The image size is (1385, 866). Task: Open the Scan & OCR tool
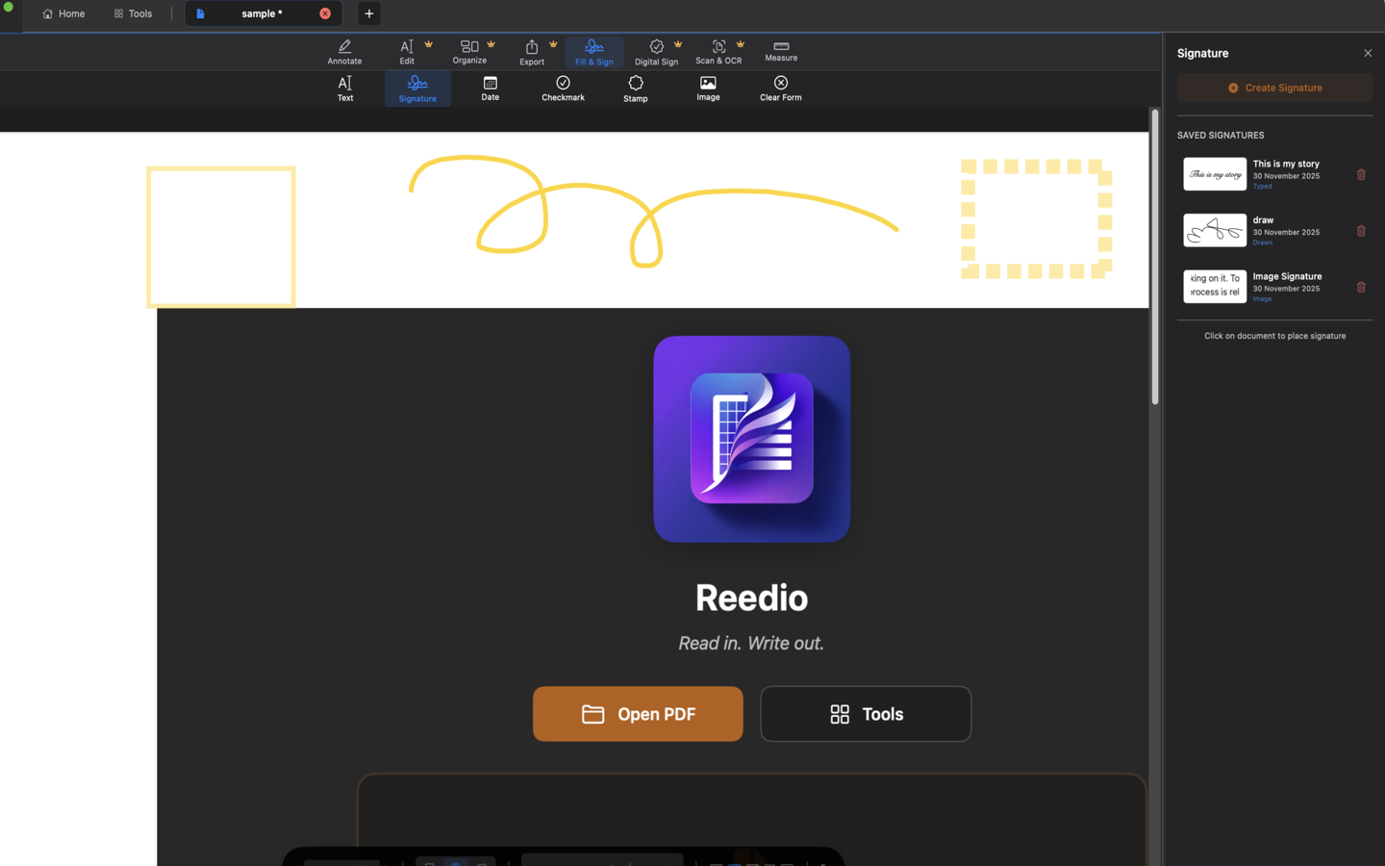[718, 52]
